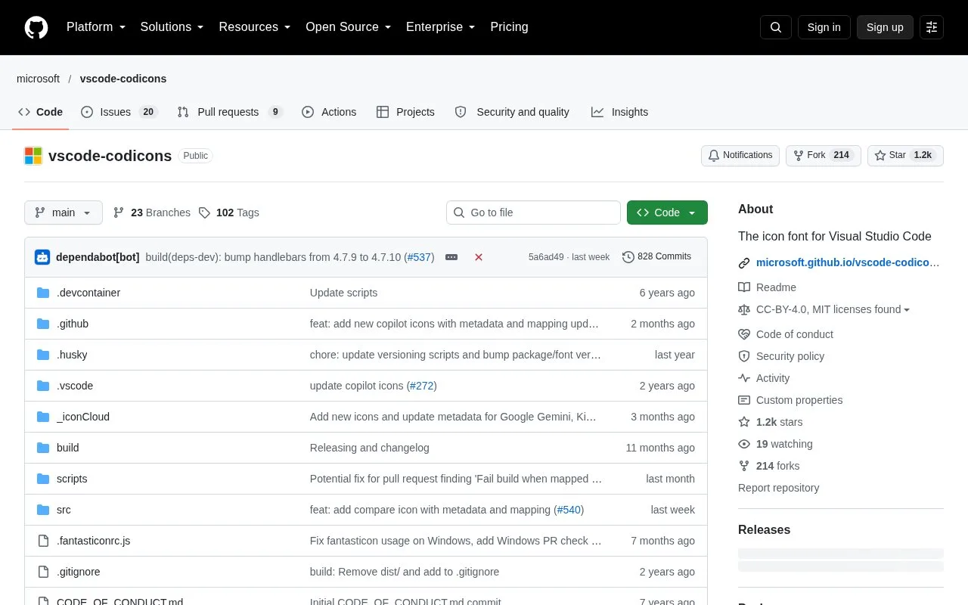View the 23 Branches link
Screen dimensions: 968x605
[152, 213]
